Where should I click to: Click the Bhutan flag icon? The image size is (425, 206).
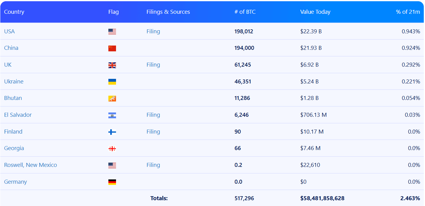[112, 98]
